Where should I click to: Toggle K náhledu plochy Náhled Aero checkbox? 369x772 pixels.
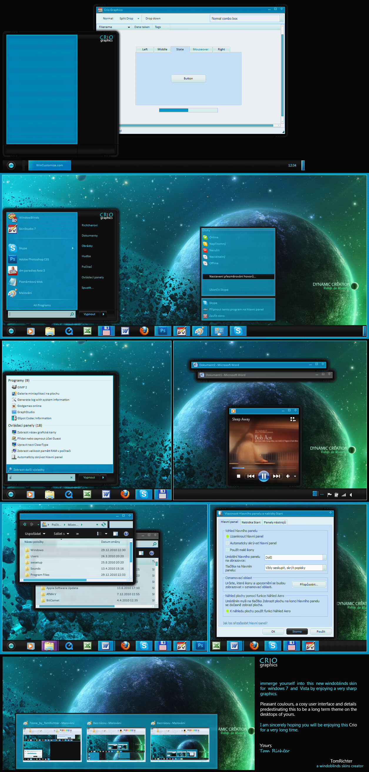[227, 611]
